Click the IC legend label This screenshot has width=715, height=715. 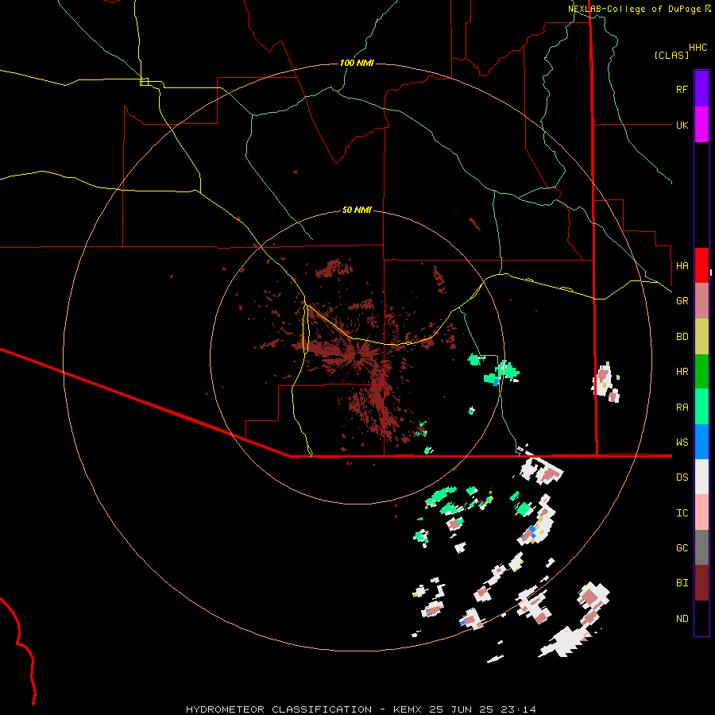[682, 513]
